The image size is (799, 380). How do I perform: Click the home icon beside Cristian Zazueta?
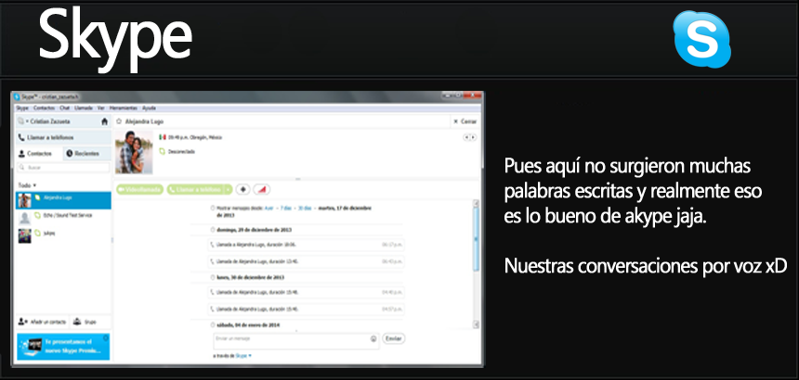[x=104, y=121]
